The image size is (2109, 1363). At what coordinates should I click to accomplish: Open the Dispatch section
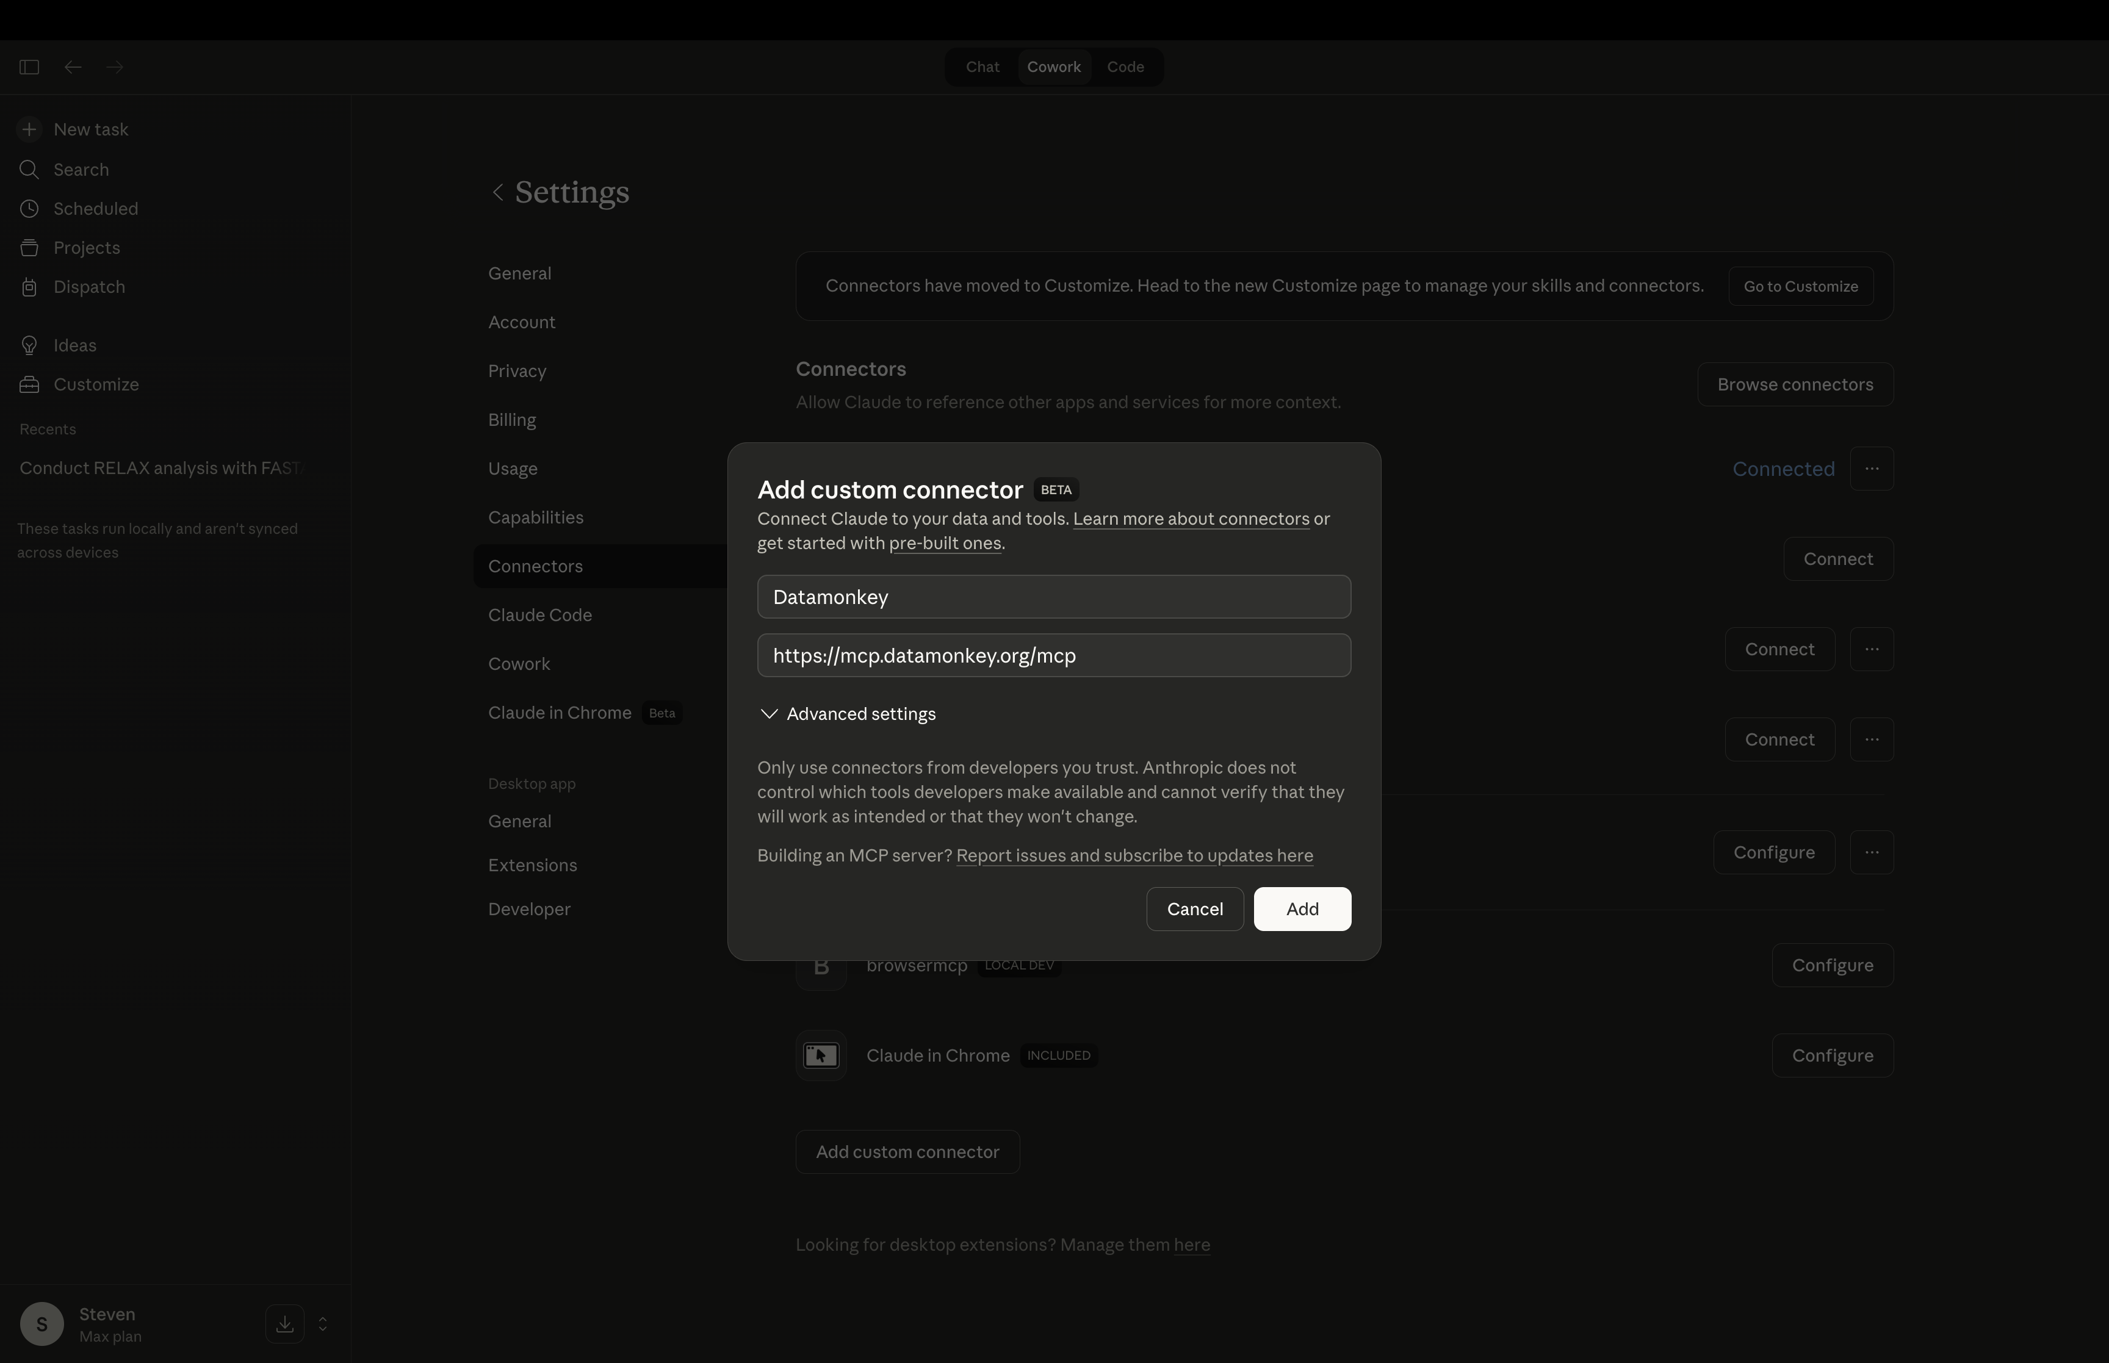point(88,287)
